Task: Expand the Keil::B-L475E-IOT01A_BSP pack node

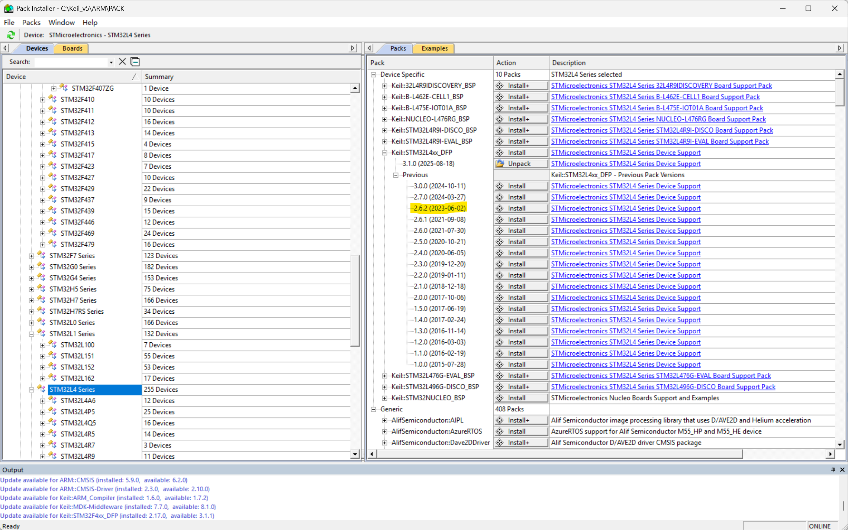Action: [385, 108]
